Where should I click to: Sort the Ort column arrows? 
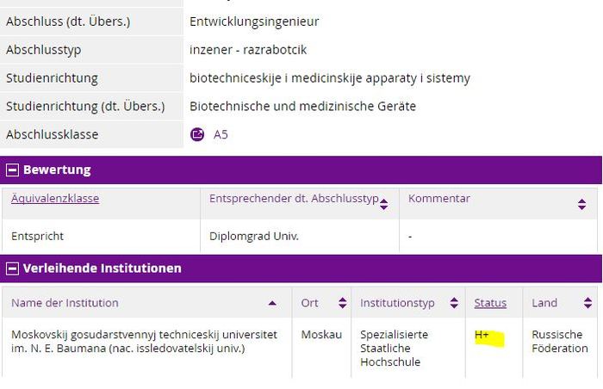(342, 303)
